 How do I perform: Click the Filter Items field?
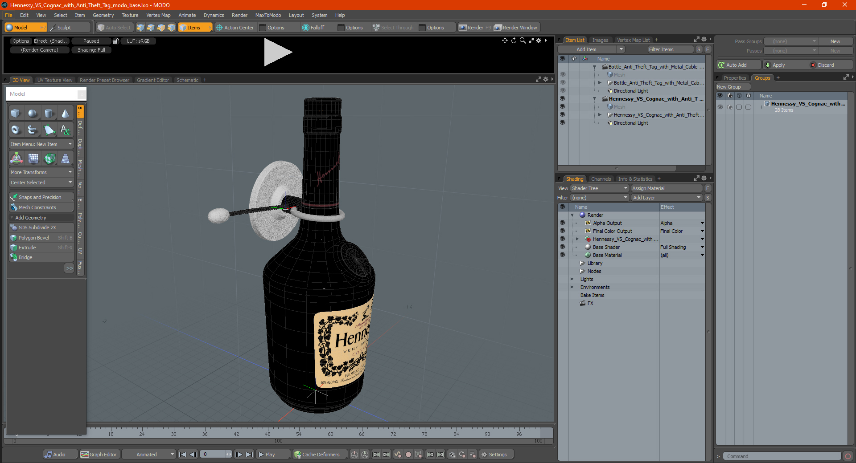click(x=671, y=49)
